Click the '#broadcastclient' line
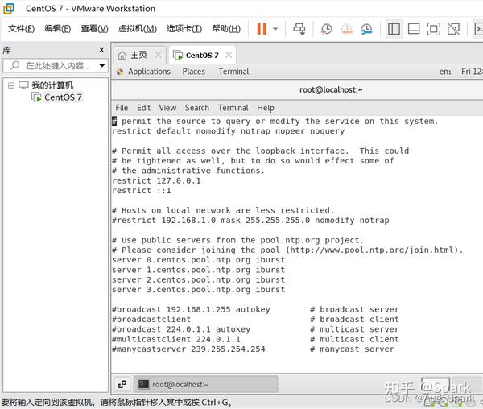 click(x=151, y=320)
